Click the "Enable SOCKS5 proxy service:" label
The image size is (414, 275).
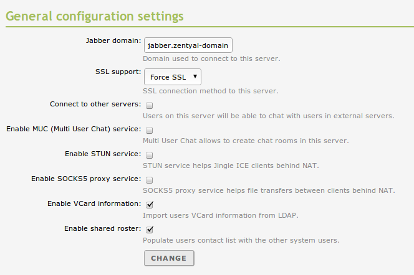85,179
